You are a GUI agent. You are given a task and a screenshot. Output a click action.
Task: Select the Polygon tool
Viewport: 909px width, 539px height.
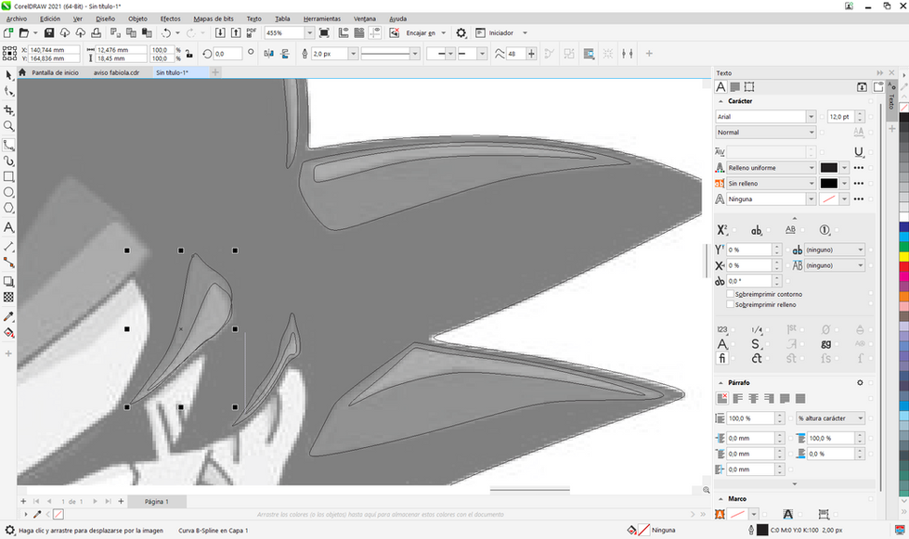click(x=8, y=208)
